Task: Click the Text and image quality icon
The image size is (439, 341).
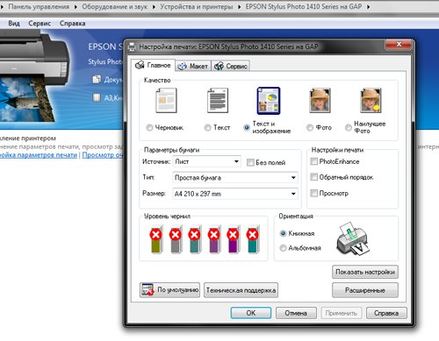Action: 269,101
